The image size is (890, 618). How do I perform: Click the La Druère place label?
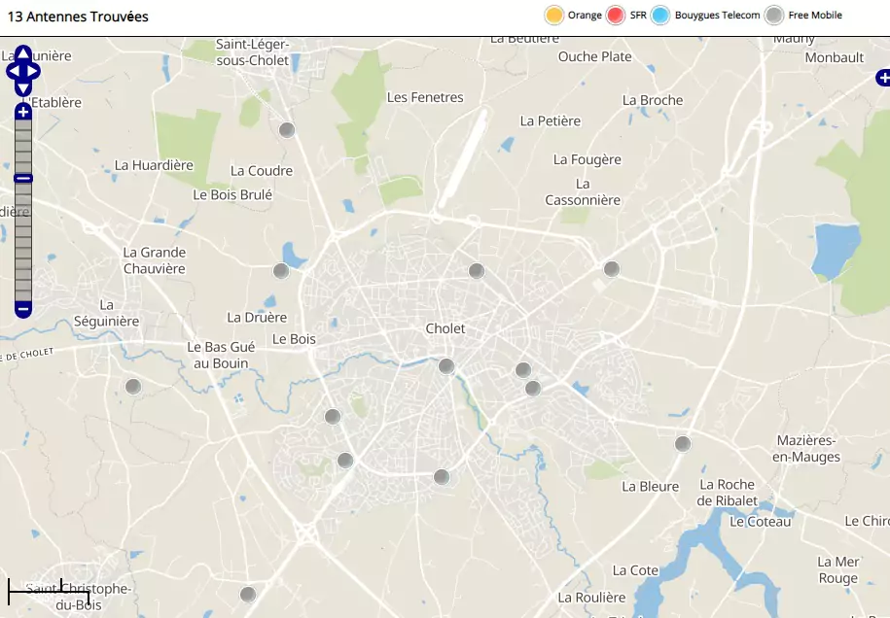coord(257,318)
